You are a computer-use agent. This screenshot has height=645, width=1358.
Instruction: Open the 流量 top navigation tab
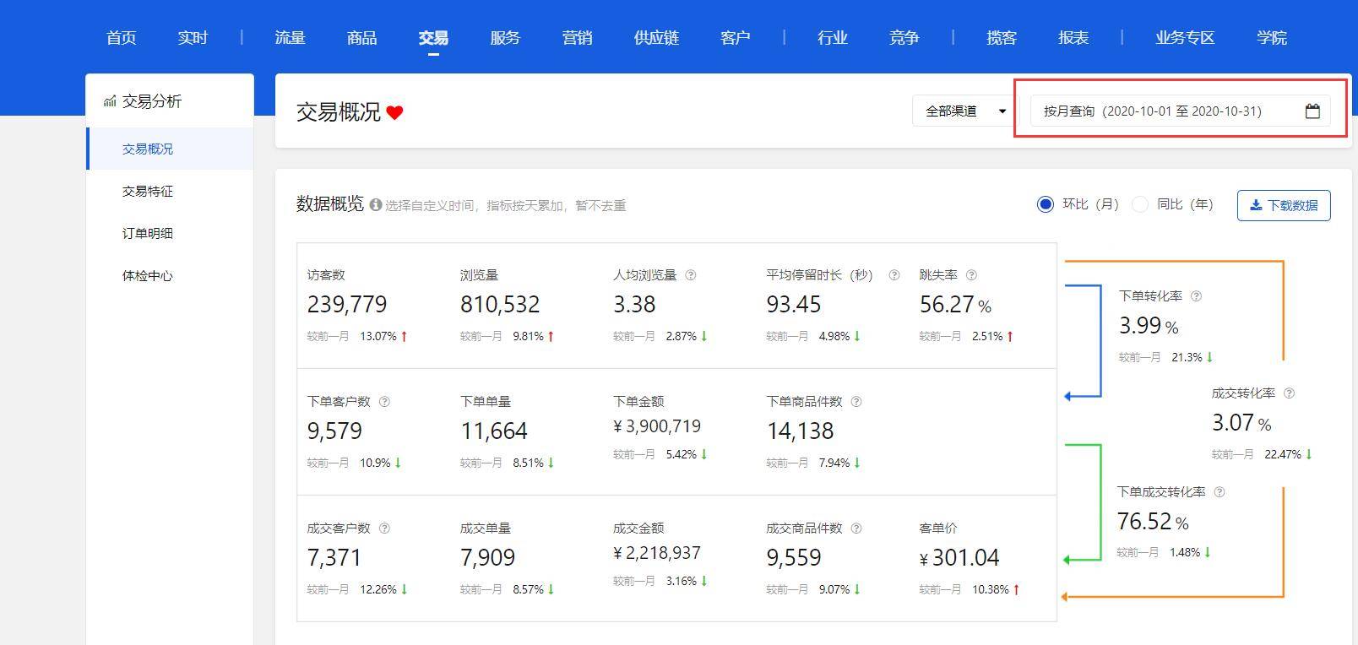[290, 38]
